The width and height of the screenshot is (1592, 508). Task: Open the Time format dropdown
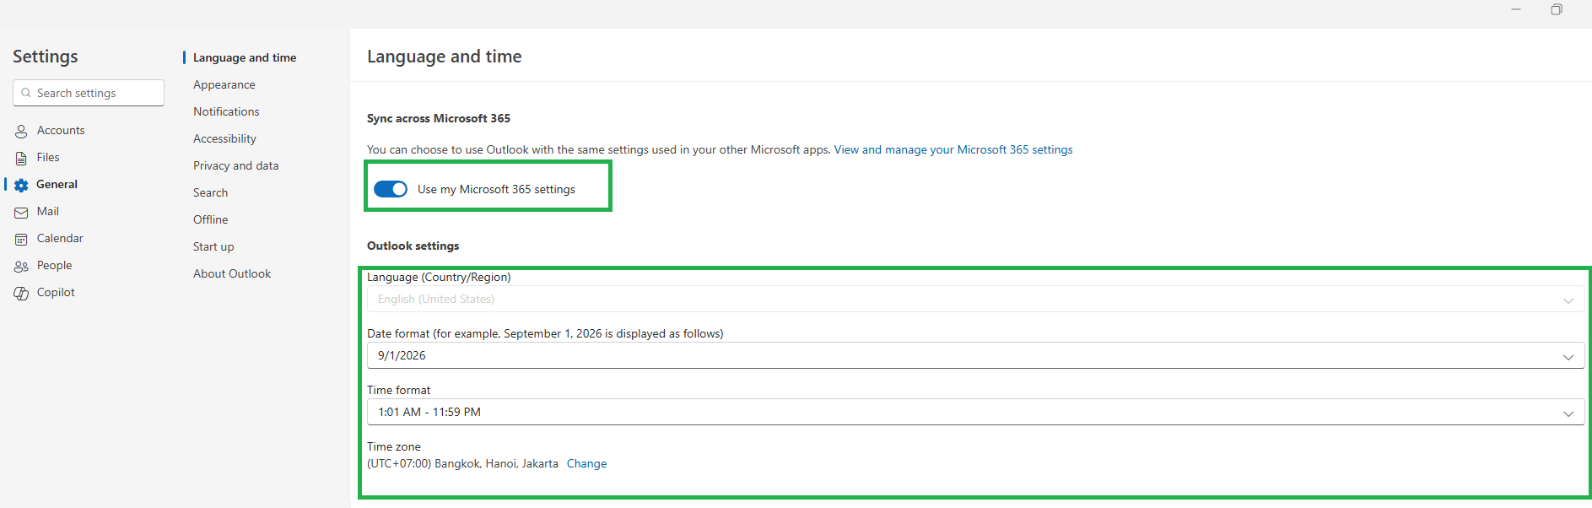pyautogui.click(x=975, y=412)
